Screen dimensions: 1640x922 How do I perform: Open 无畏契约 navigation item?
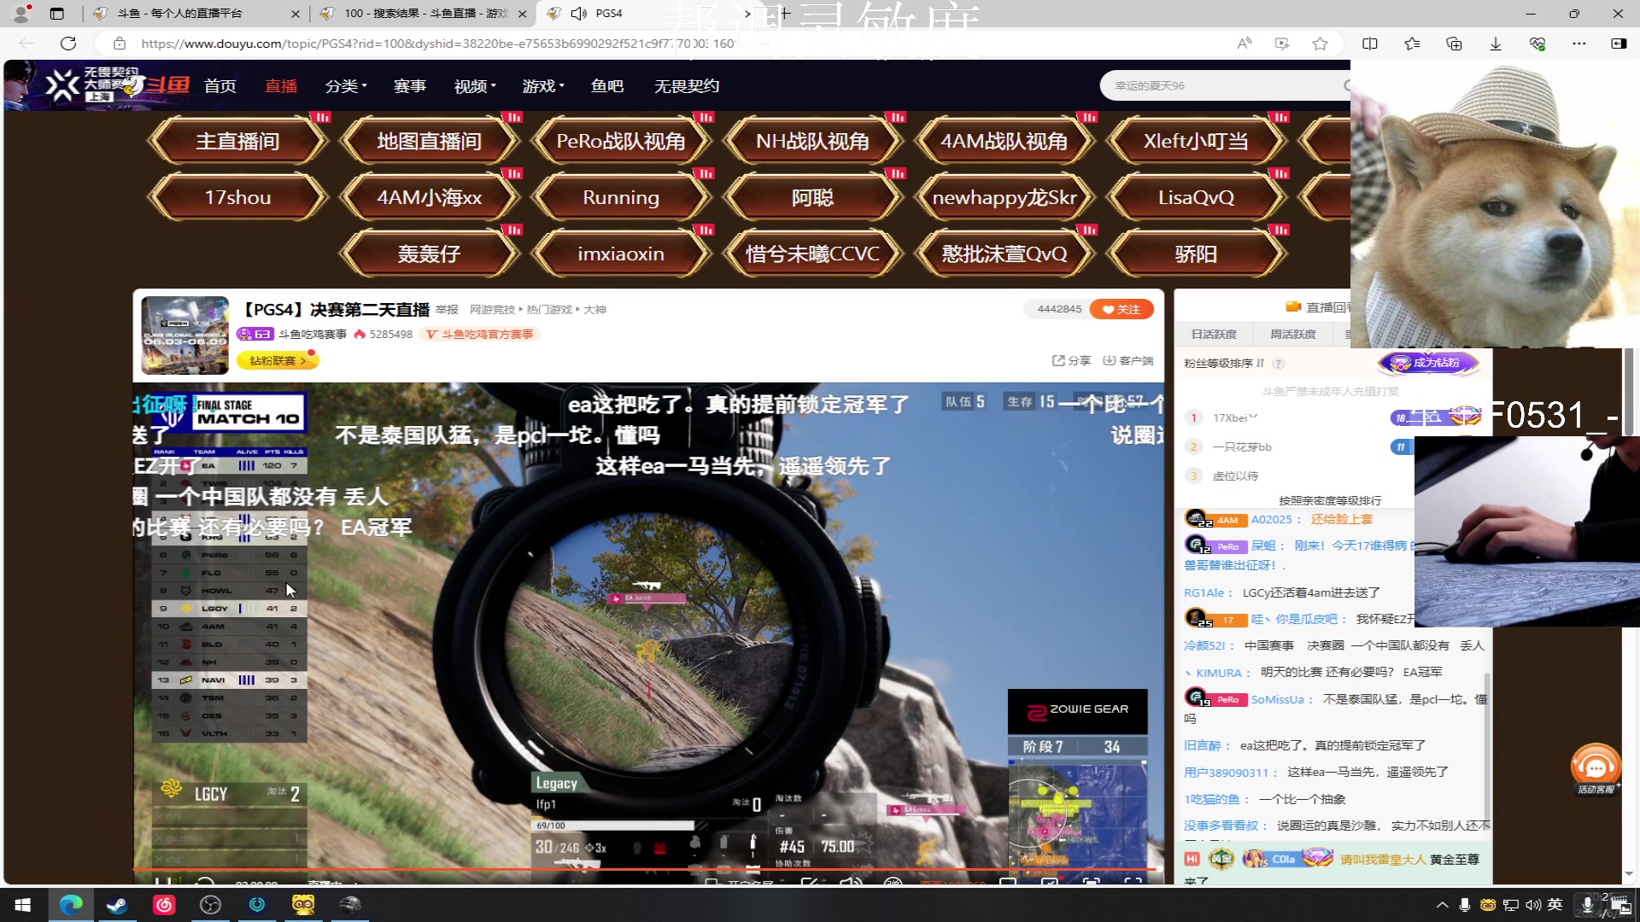687,86
